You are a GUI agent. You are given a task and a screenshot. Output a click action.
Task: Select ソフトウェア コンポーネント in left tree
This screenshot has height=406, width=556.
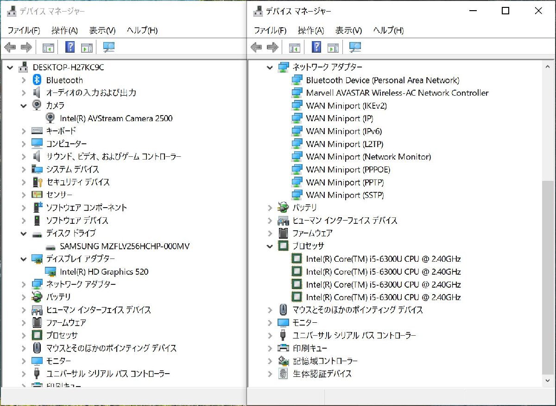click(x=86, y=208)
